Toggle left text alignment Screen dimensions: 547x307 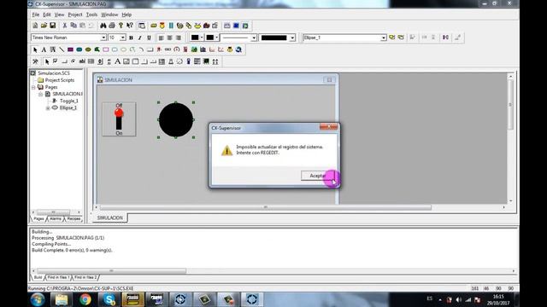click(161, 38)
